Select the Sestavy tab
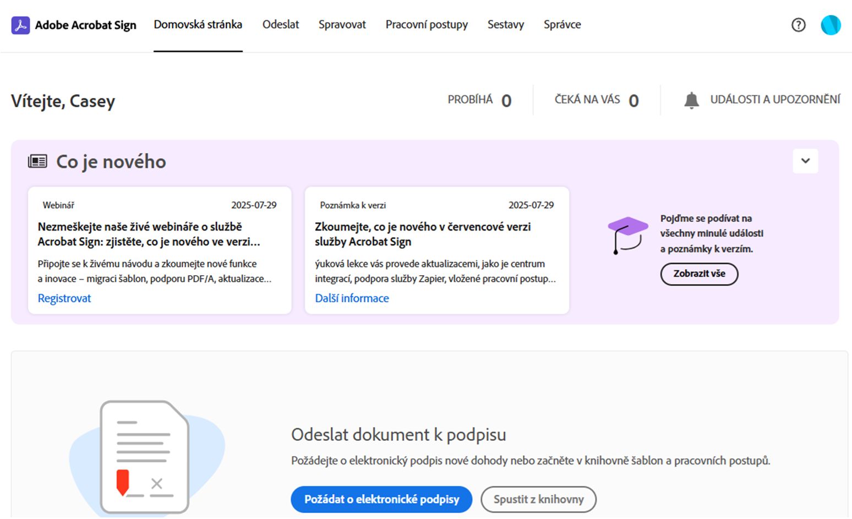This screenshot has width=852, height=519. click(x=506, y=25)
